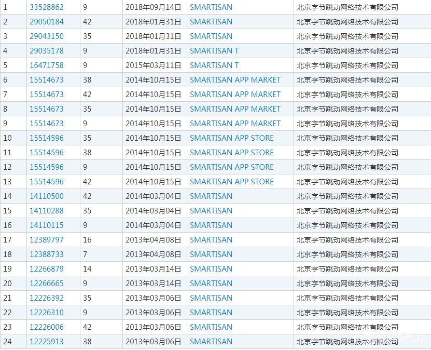Open registration number 12388733
This screenshot has height=350, width=431.
coord(47,254)
